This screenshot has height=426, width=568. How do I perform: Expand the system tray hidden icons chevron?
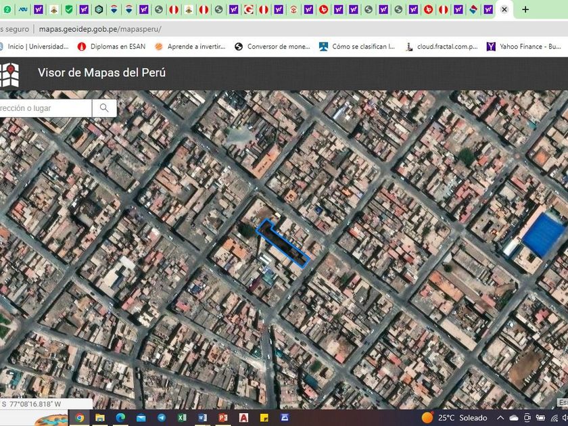click(500, 418)
